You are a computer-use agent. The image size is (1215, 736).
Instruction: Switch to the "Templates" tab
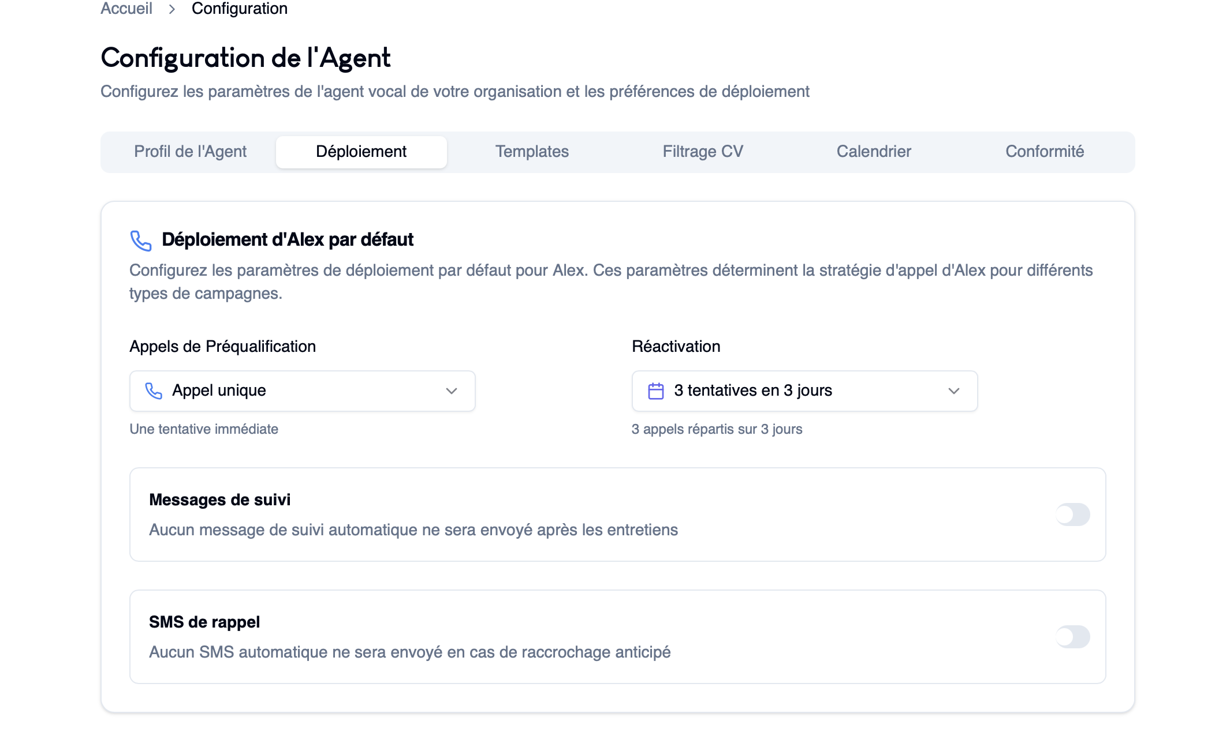[532, 152]
